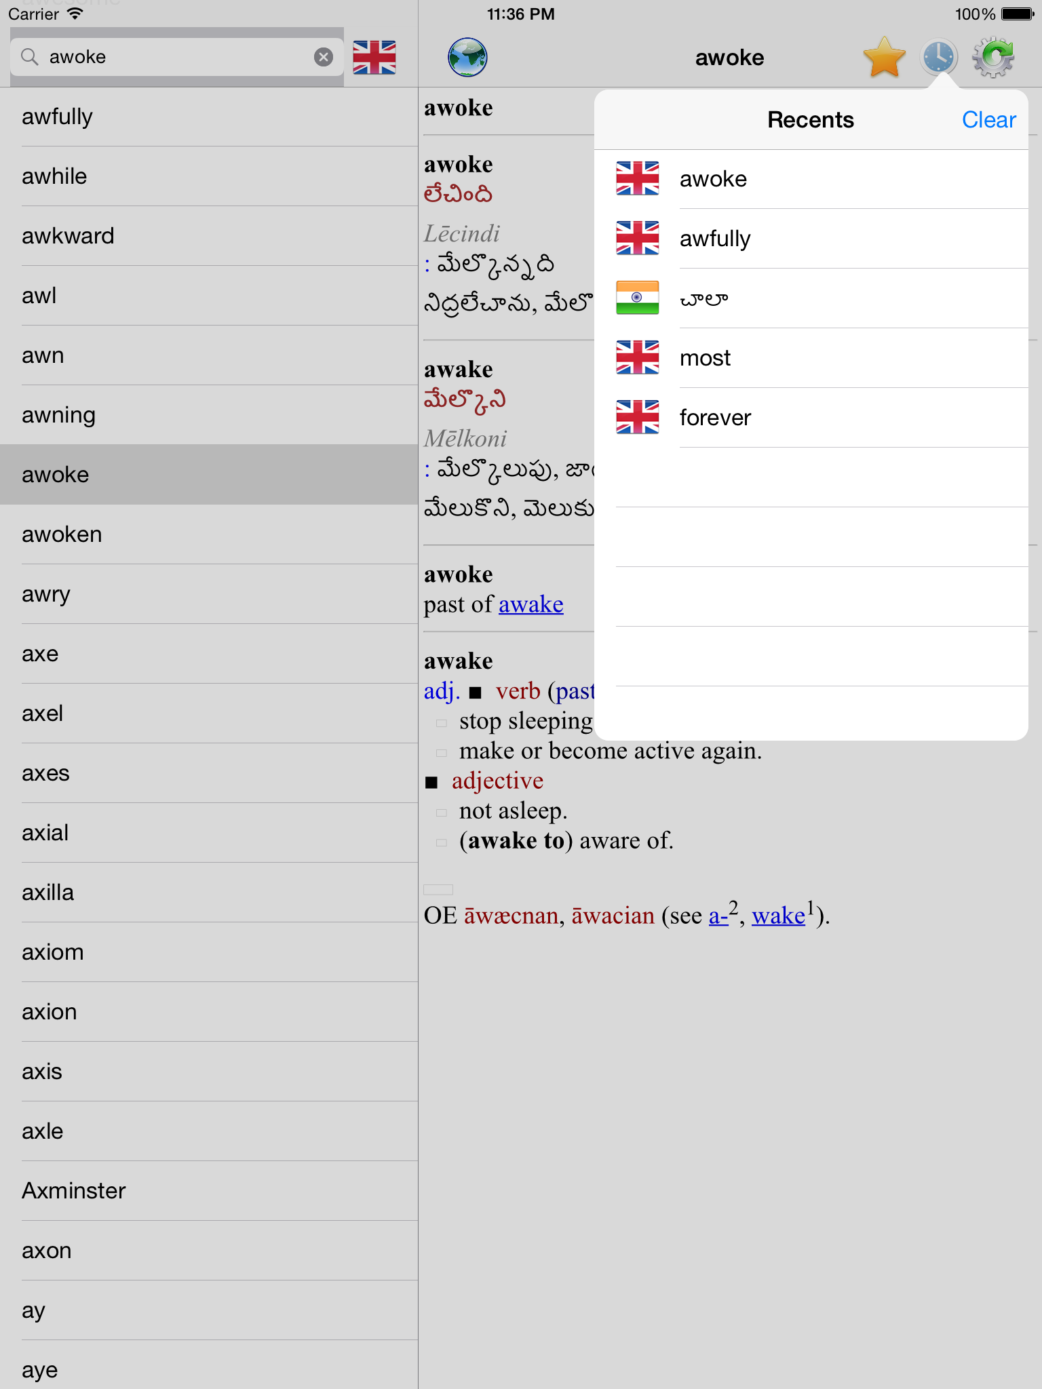Screen dimensions: 1042x1389
Task: Select Axminster in word list
Action: 209,1191
